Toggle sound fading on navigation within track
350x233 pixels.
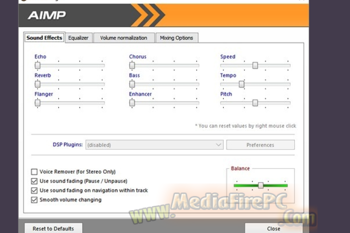[34, 190]
